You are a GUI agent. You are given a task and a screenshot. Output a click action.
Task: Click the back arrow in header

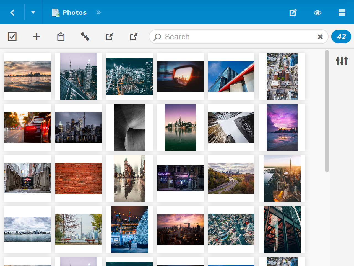pyautogui.click(x=12, y=12)
